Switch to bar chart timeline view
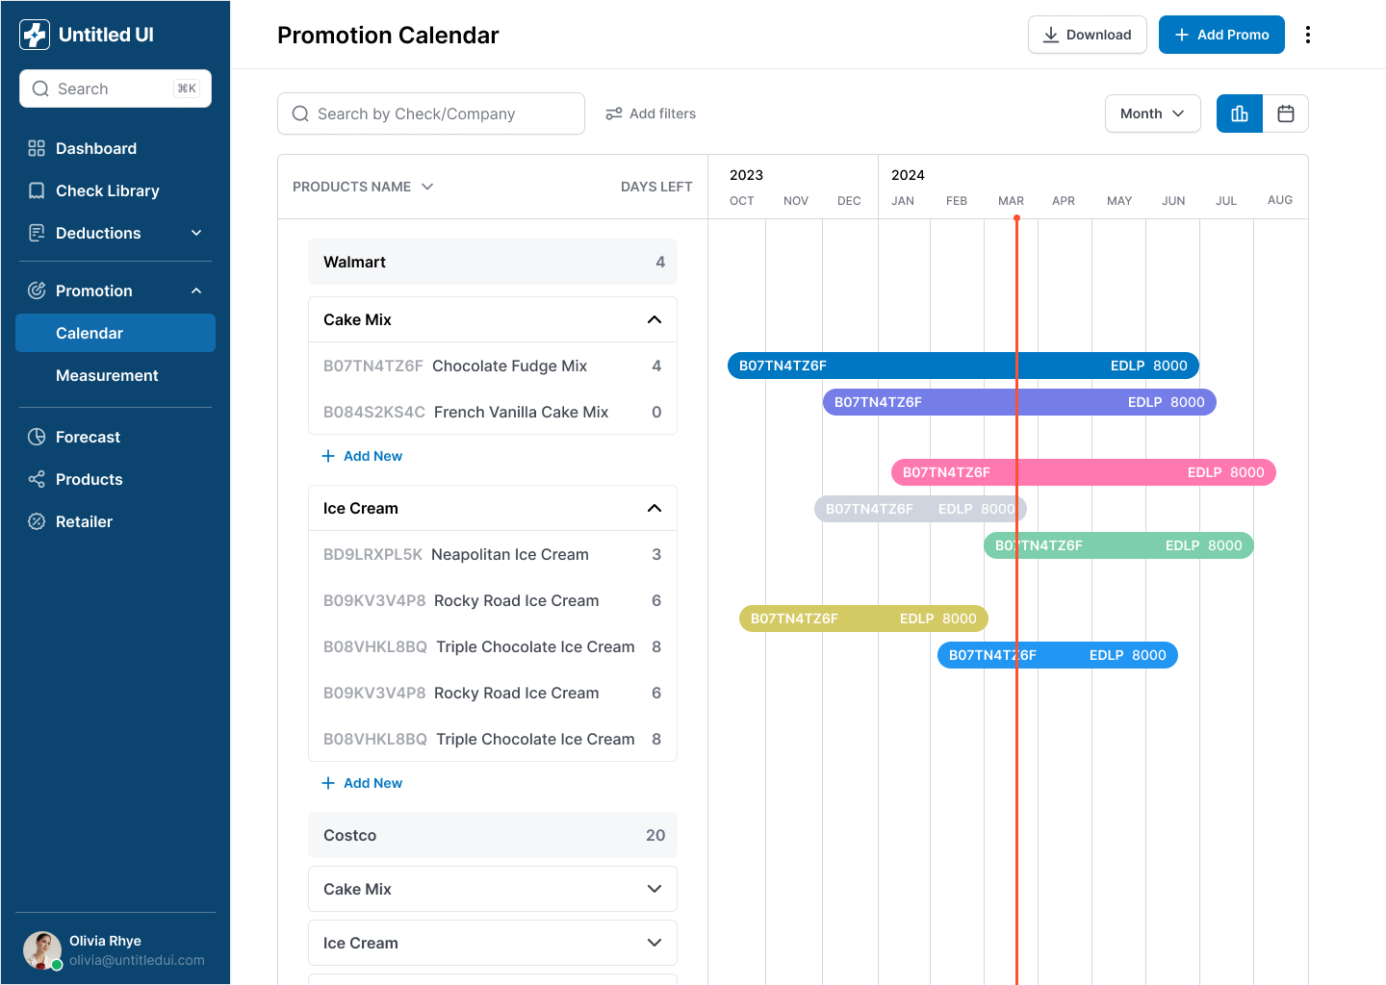This screenshot has width=1386, height=985. click(x=1240, y=114)
